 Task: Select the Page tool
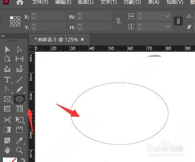point(7,59)
